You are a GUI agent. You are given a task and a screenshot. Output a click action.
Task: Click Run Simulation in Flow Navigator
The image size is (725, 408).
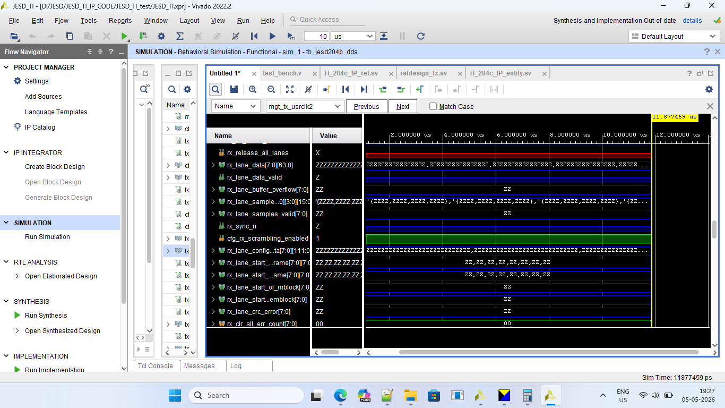click(x=47, y=237)
